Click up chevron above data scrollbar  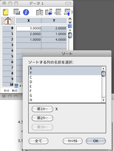click(x=70, y=19)
